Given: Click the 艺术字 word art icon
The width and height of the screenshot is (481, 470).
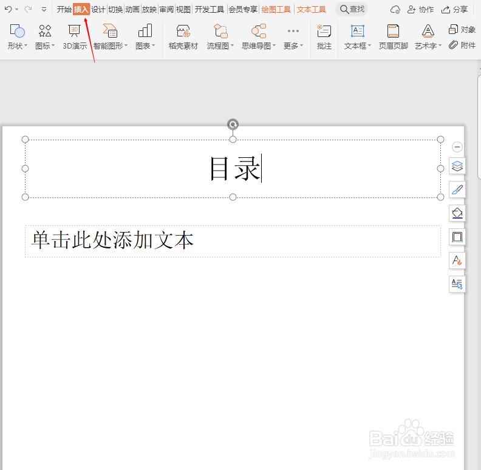Looking at the screenshot, I should tap(428, 31).
